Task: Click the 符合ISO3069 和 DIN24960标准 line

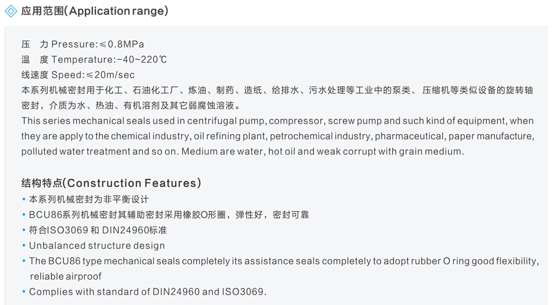Action: (98, 230)
